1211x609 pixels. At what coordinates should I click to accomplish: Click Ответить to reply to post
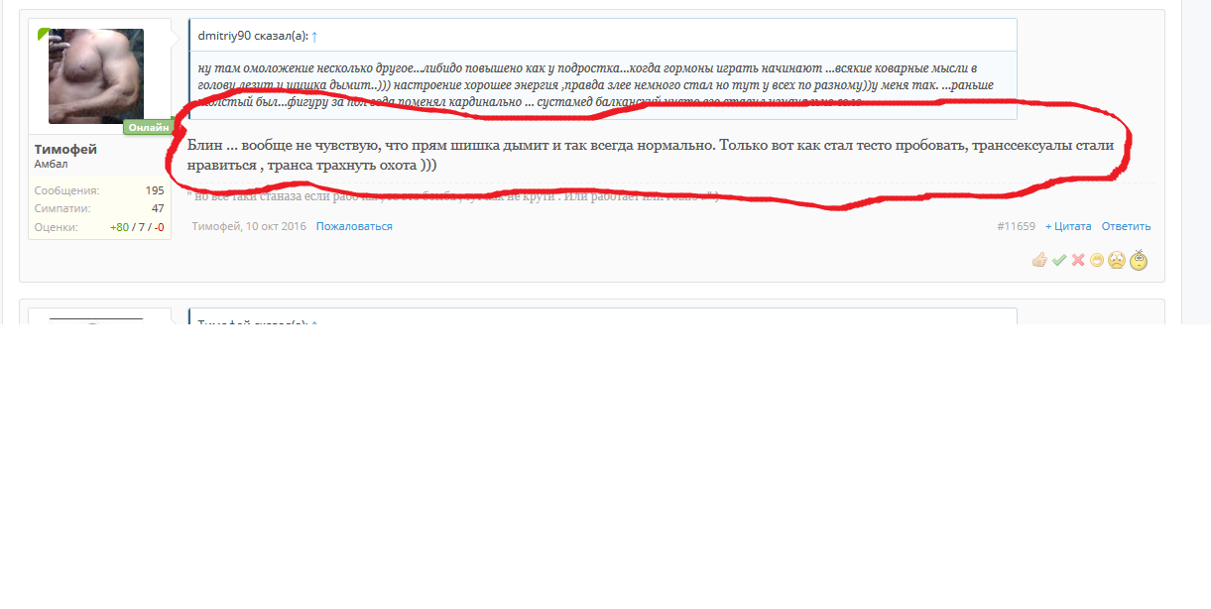click(1126, 226)
